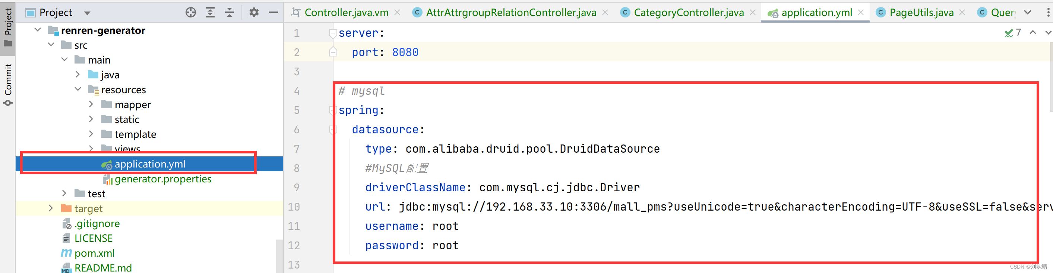The image size is (1053, 273).
Task: Collapse the resources folder
Action: click(x=78, y=89)
